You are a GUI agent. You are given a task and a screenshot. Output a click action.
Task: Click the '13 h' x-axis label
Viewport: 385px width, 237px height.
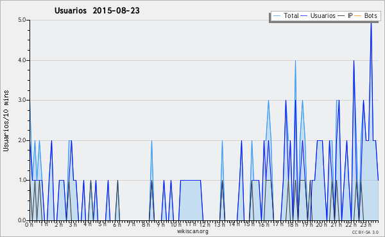tap(219, 225)
